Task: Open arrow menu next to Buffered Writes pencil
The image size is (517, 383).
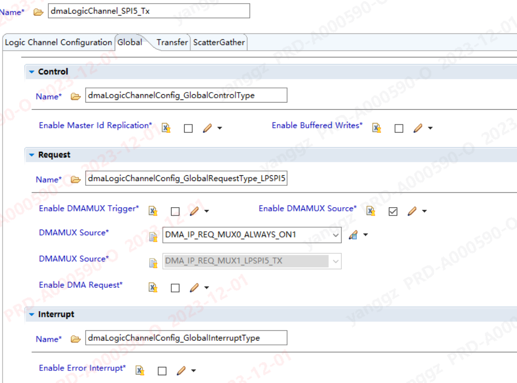Action: (x=430, y=128)
